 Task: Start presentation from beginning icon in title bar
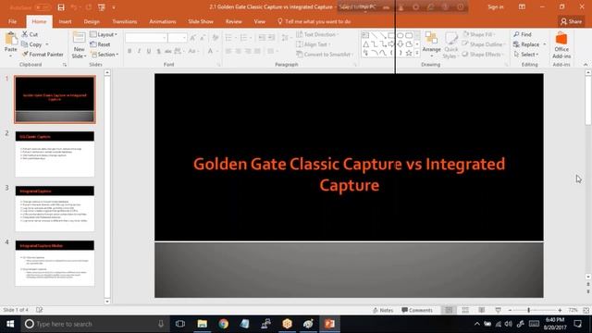click(x=101, y=7)
